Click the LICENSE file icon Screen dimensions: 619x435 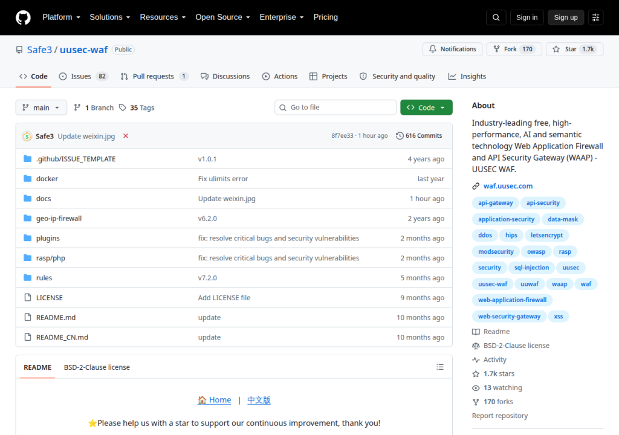[27, 297]
